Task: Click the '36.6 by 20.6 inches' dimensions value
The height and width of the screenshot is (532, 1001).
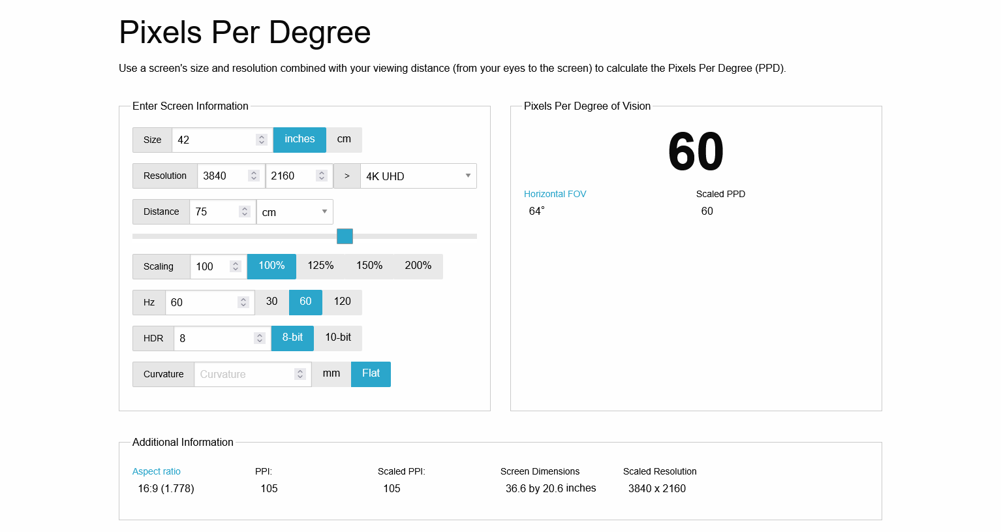Action: (551, 488)
